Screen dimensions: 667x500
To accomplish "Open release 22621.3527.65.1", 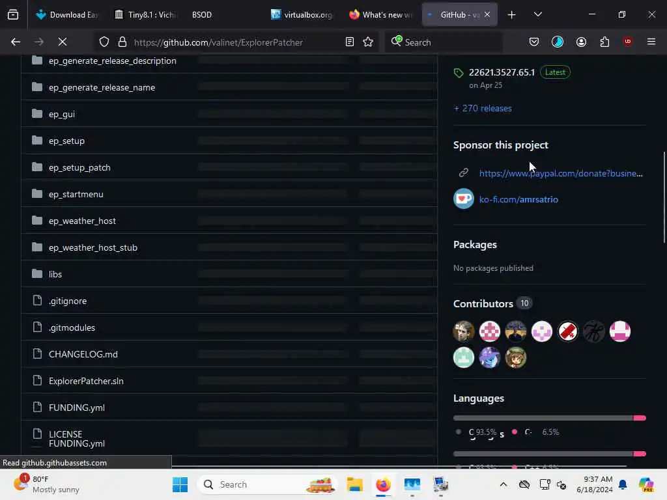I will click(x=502, y=73).
